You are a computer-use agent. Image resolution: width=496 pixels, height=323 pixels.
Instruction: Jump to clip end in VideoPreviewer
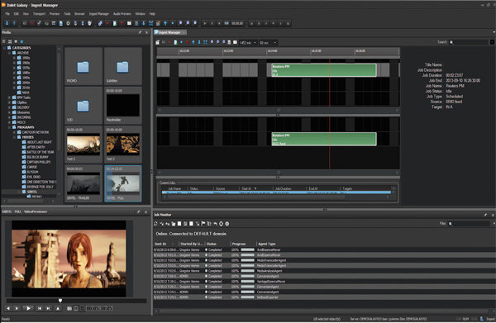point(48,308)
